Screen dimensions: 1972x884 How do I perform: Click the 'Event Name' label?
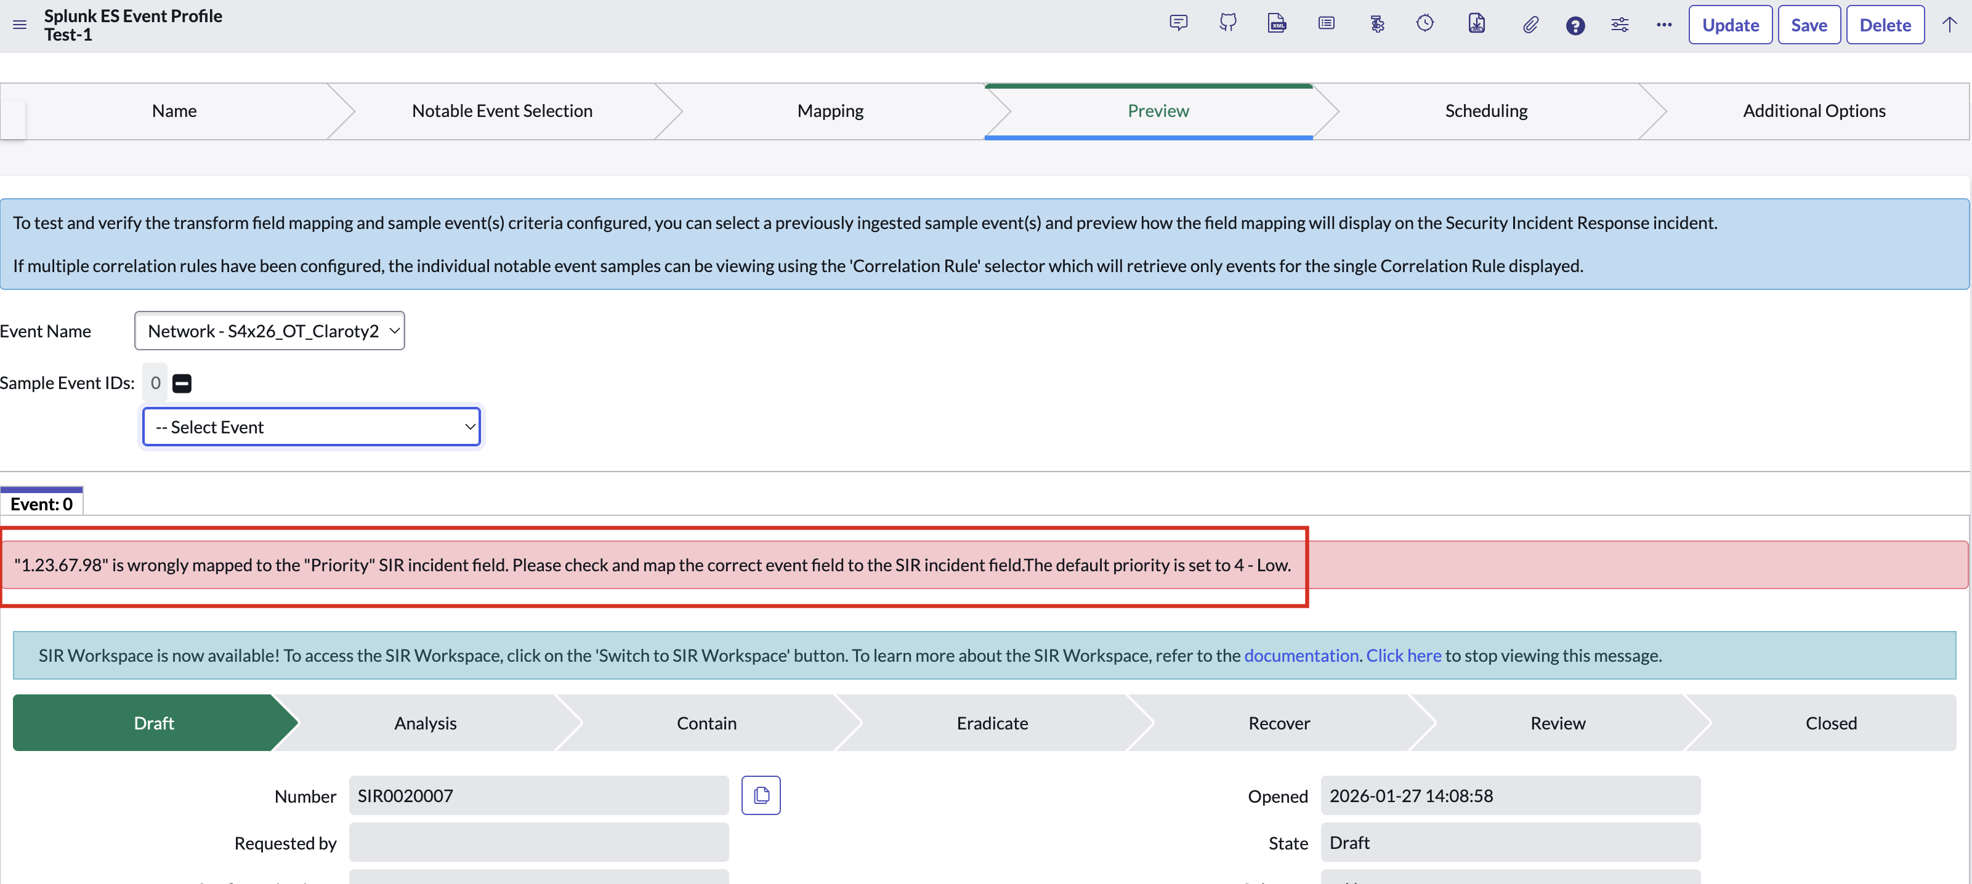(x=46, y=331)
